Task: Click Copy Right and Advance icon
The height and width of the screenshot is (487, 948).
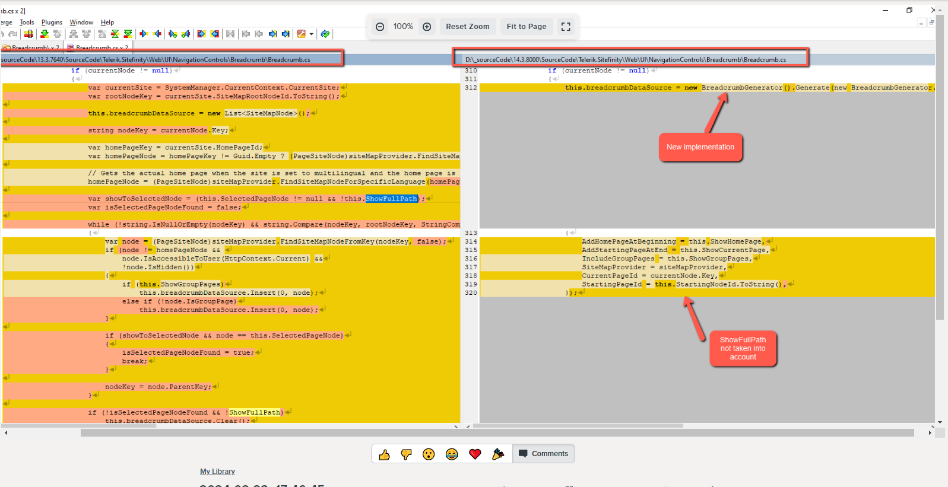Action: pos(173,34)
